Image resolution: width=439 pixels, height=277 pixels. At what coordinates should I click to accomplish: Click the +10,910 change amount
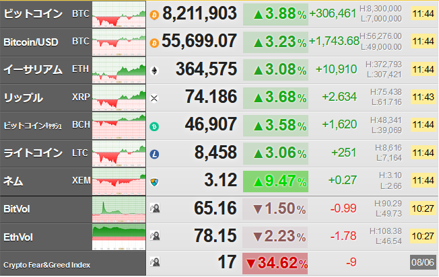[336, 69]
